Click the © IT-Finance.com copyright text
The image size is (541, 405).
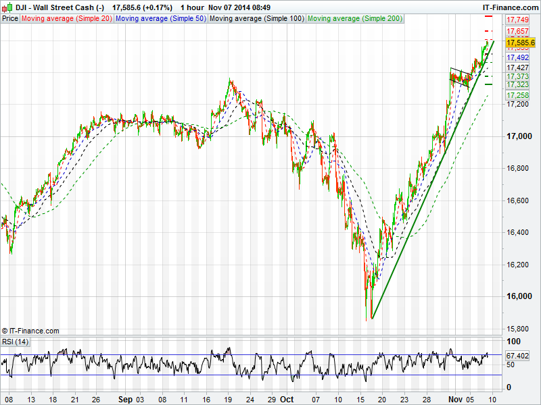point(30,331)
